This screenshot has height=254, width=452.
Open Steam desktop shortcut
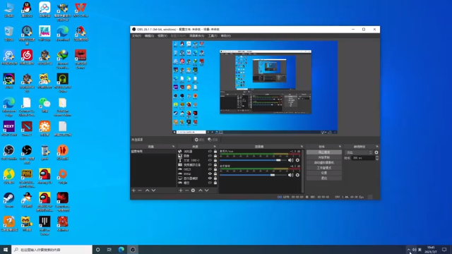tap(9, 200)
